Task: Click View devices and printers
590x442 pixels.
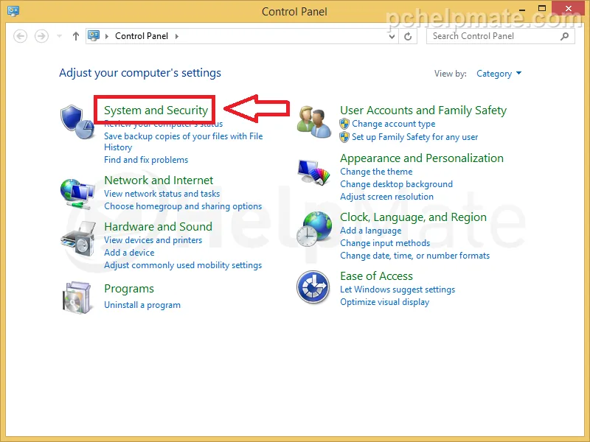Action: pos(153,240)
